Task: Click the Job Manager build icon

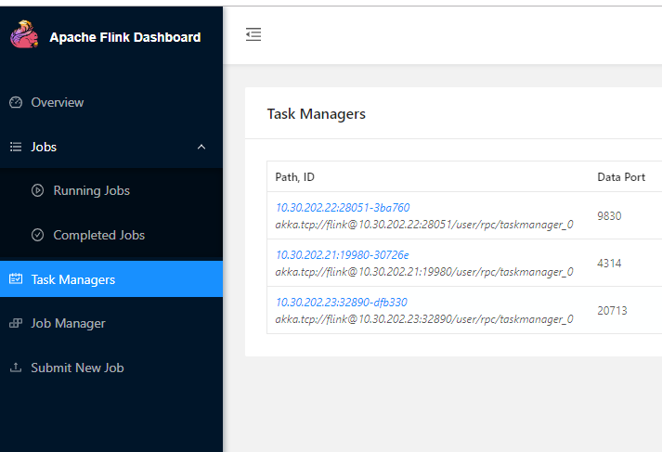Action: click(16, 323)
